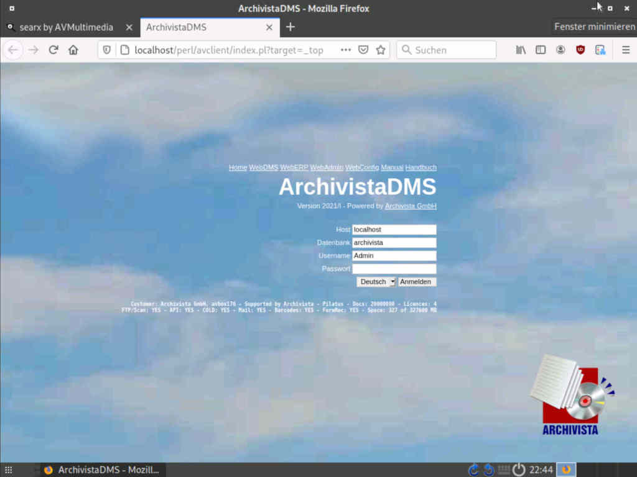Click into the Passwort input field

(394, 269)
